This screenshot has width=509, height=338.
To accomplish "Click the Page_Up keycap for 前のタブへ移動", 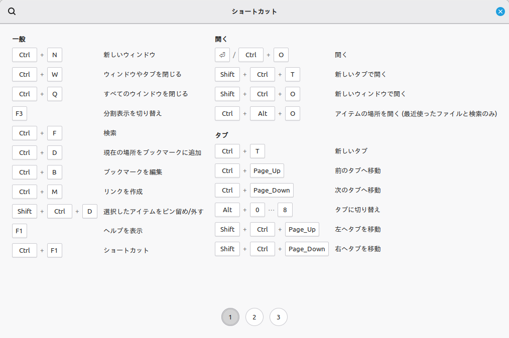I will [x=267, y=171].
